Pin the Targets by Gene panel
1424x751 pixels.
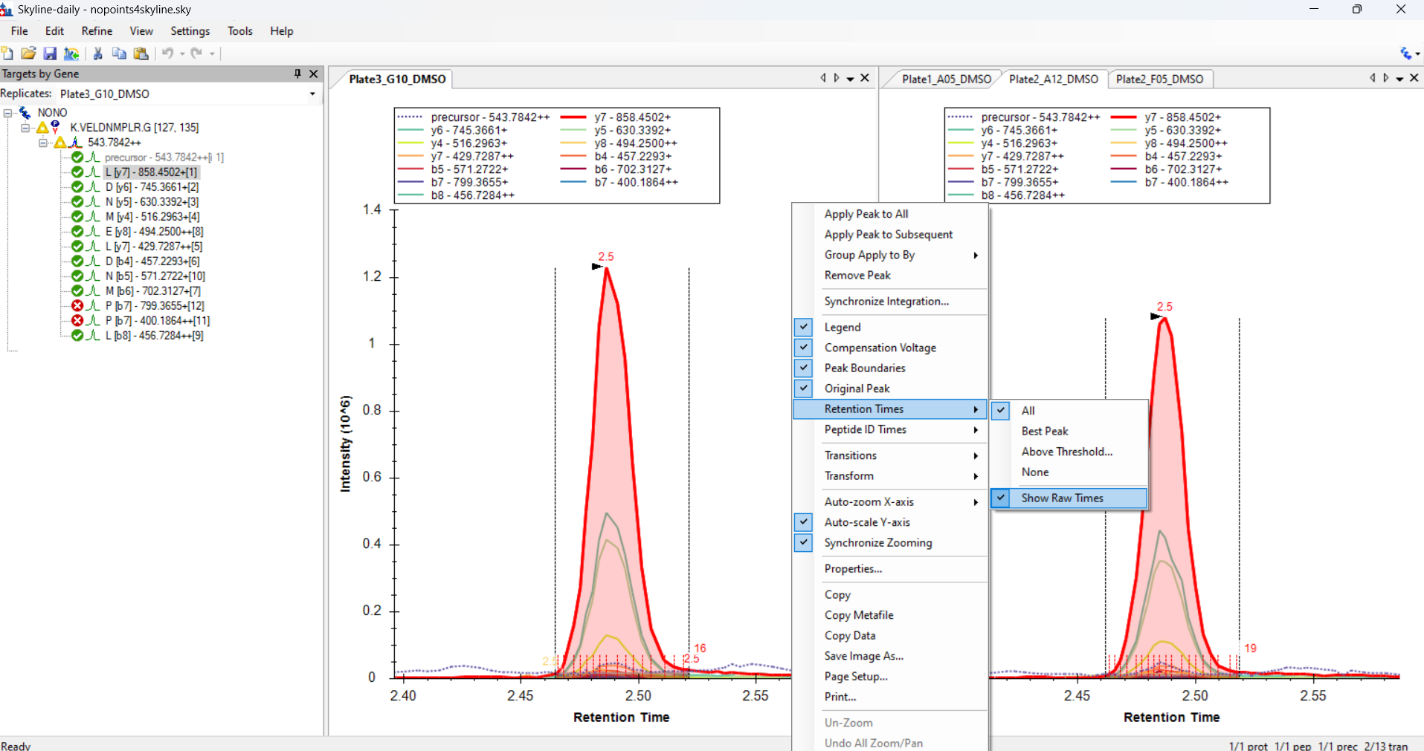pyautogui.click(x=297, y=74)
